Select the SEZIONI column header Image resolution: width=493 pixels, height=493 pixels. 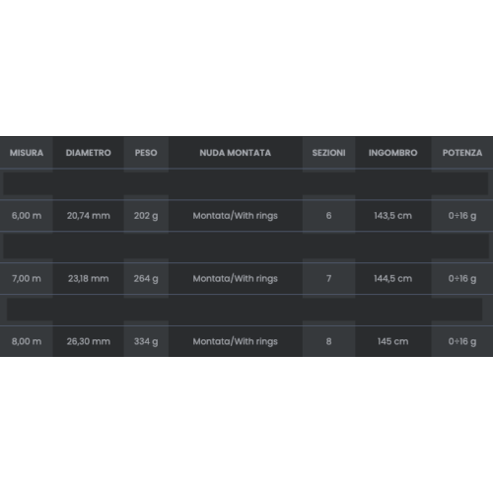click(328, 153)
